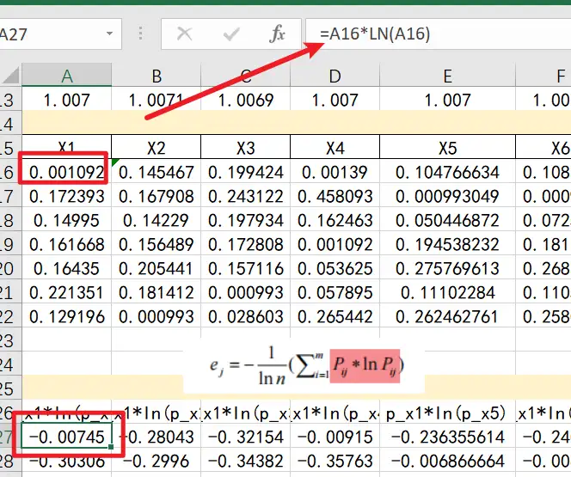Click the Select All corner triangle
This screenshot has width=571, height=477.
click(x=10, y=76)
